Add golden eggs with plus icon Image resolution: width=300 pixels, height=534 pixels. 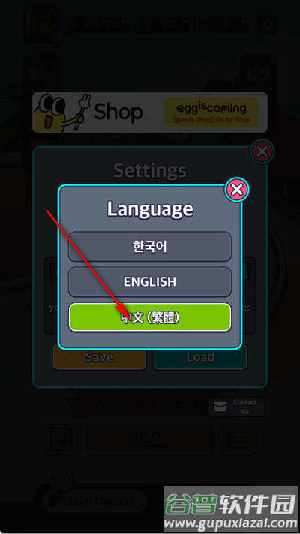[247, 19]
